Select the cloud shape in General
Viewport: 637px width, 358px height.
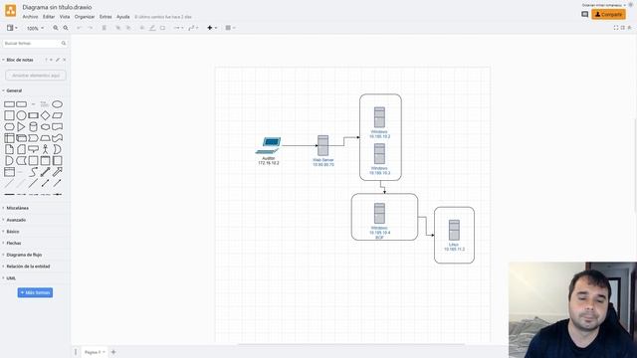(45, 127)
